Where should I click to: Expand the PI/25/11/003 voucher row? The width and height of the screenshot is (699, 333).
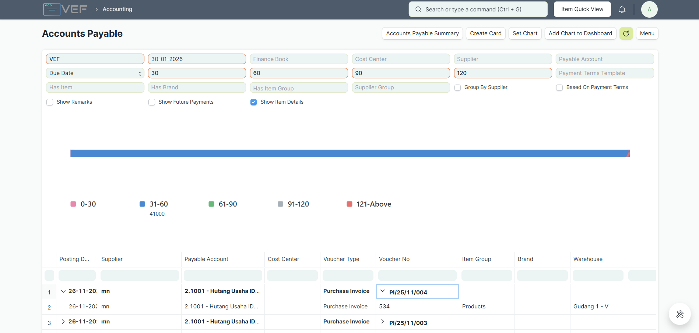tap(383, 322)
